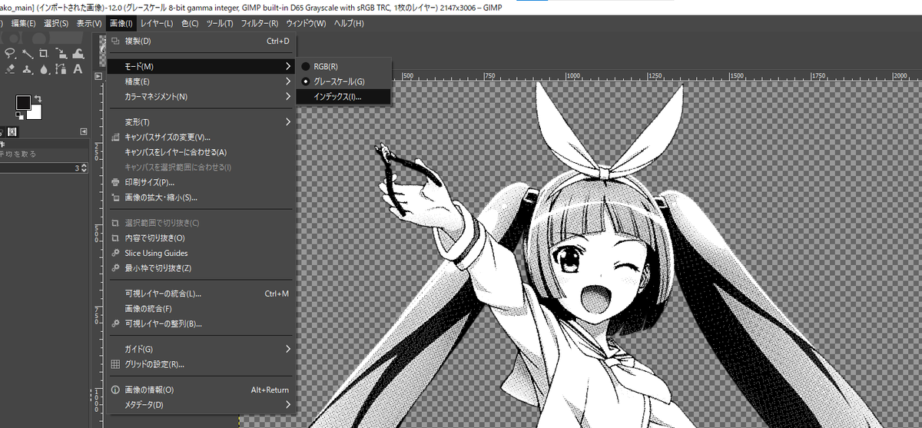Viewport: 922px width, 428px height.
Task: Expand the メタデータ(D) submenu
Action: (200, 404)
